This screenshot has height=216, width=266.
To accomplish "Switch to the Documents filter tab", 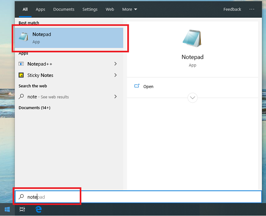I will (64, 9).
